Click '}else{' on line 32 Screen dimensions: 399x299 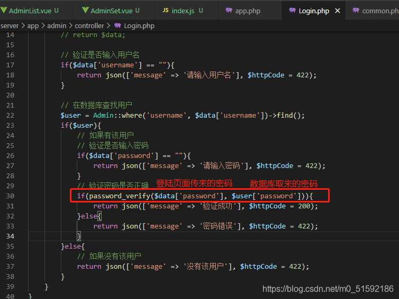coord(89,216)
